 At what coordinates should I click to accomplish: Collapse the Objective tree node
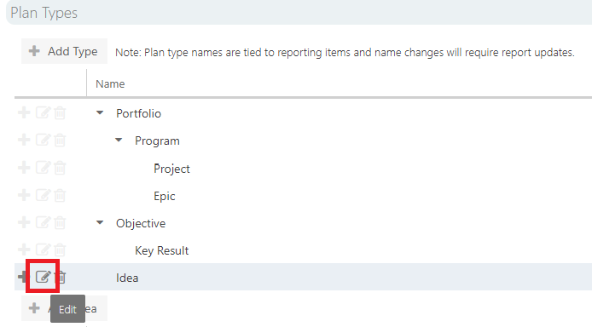pos(100,222)
